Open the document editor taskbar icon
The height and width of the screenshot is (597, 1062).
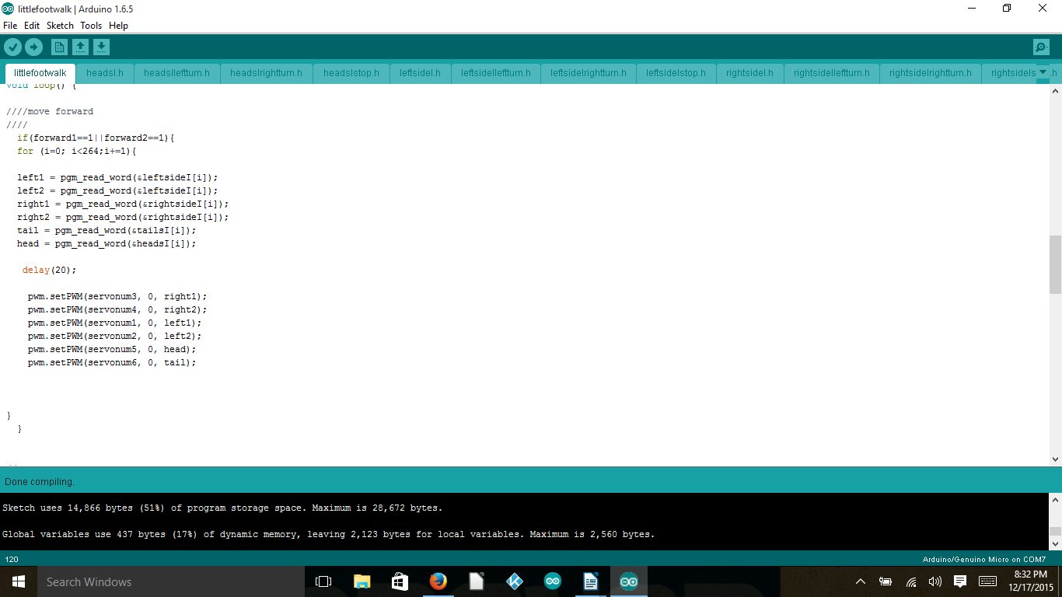click(x=590, y=581)
